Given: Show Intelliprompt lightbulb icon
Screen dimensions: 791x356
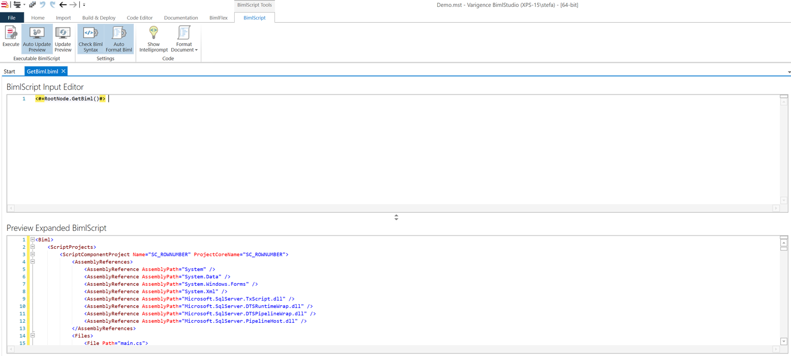Looking at the screenshot, I should (153, 33).
